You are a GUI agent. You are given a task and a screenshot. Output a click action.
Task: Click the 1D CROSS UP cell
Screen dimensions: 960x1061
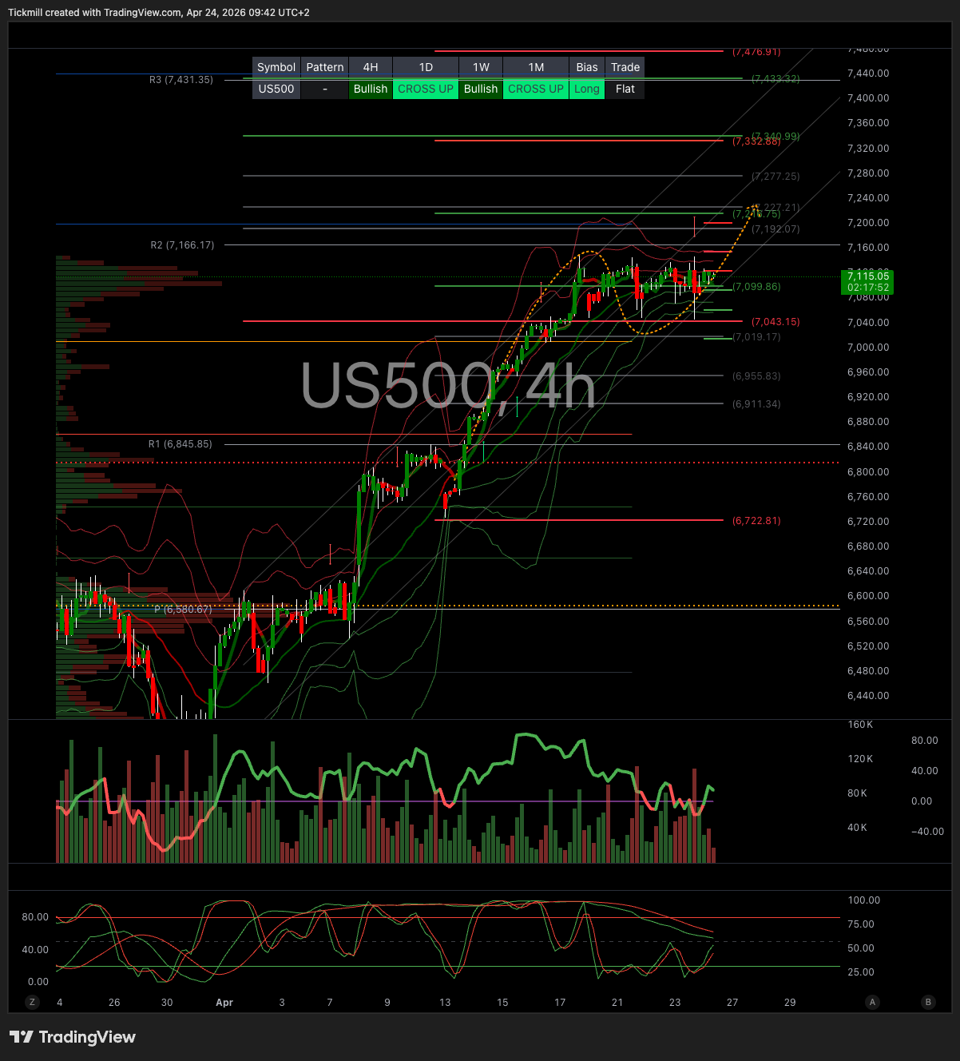pyautogui.click(x=426, y=89)
